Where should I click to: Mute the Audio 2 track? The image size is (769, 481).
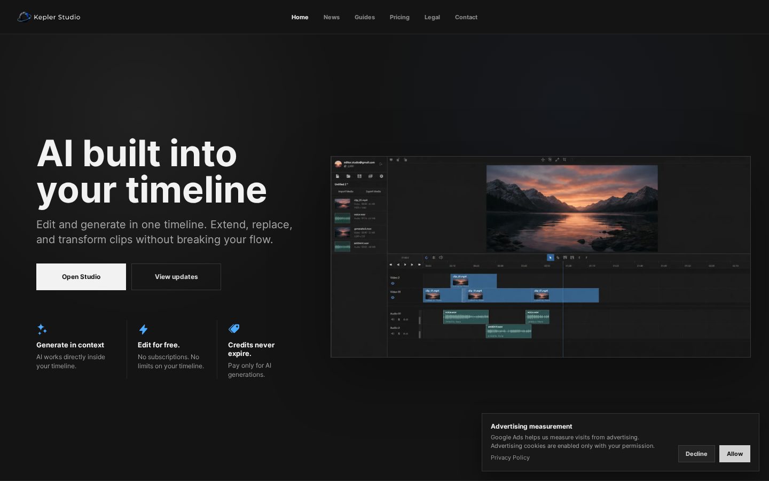pyautogui.click(x=393, y=333)
